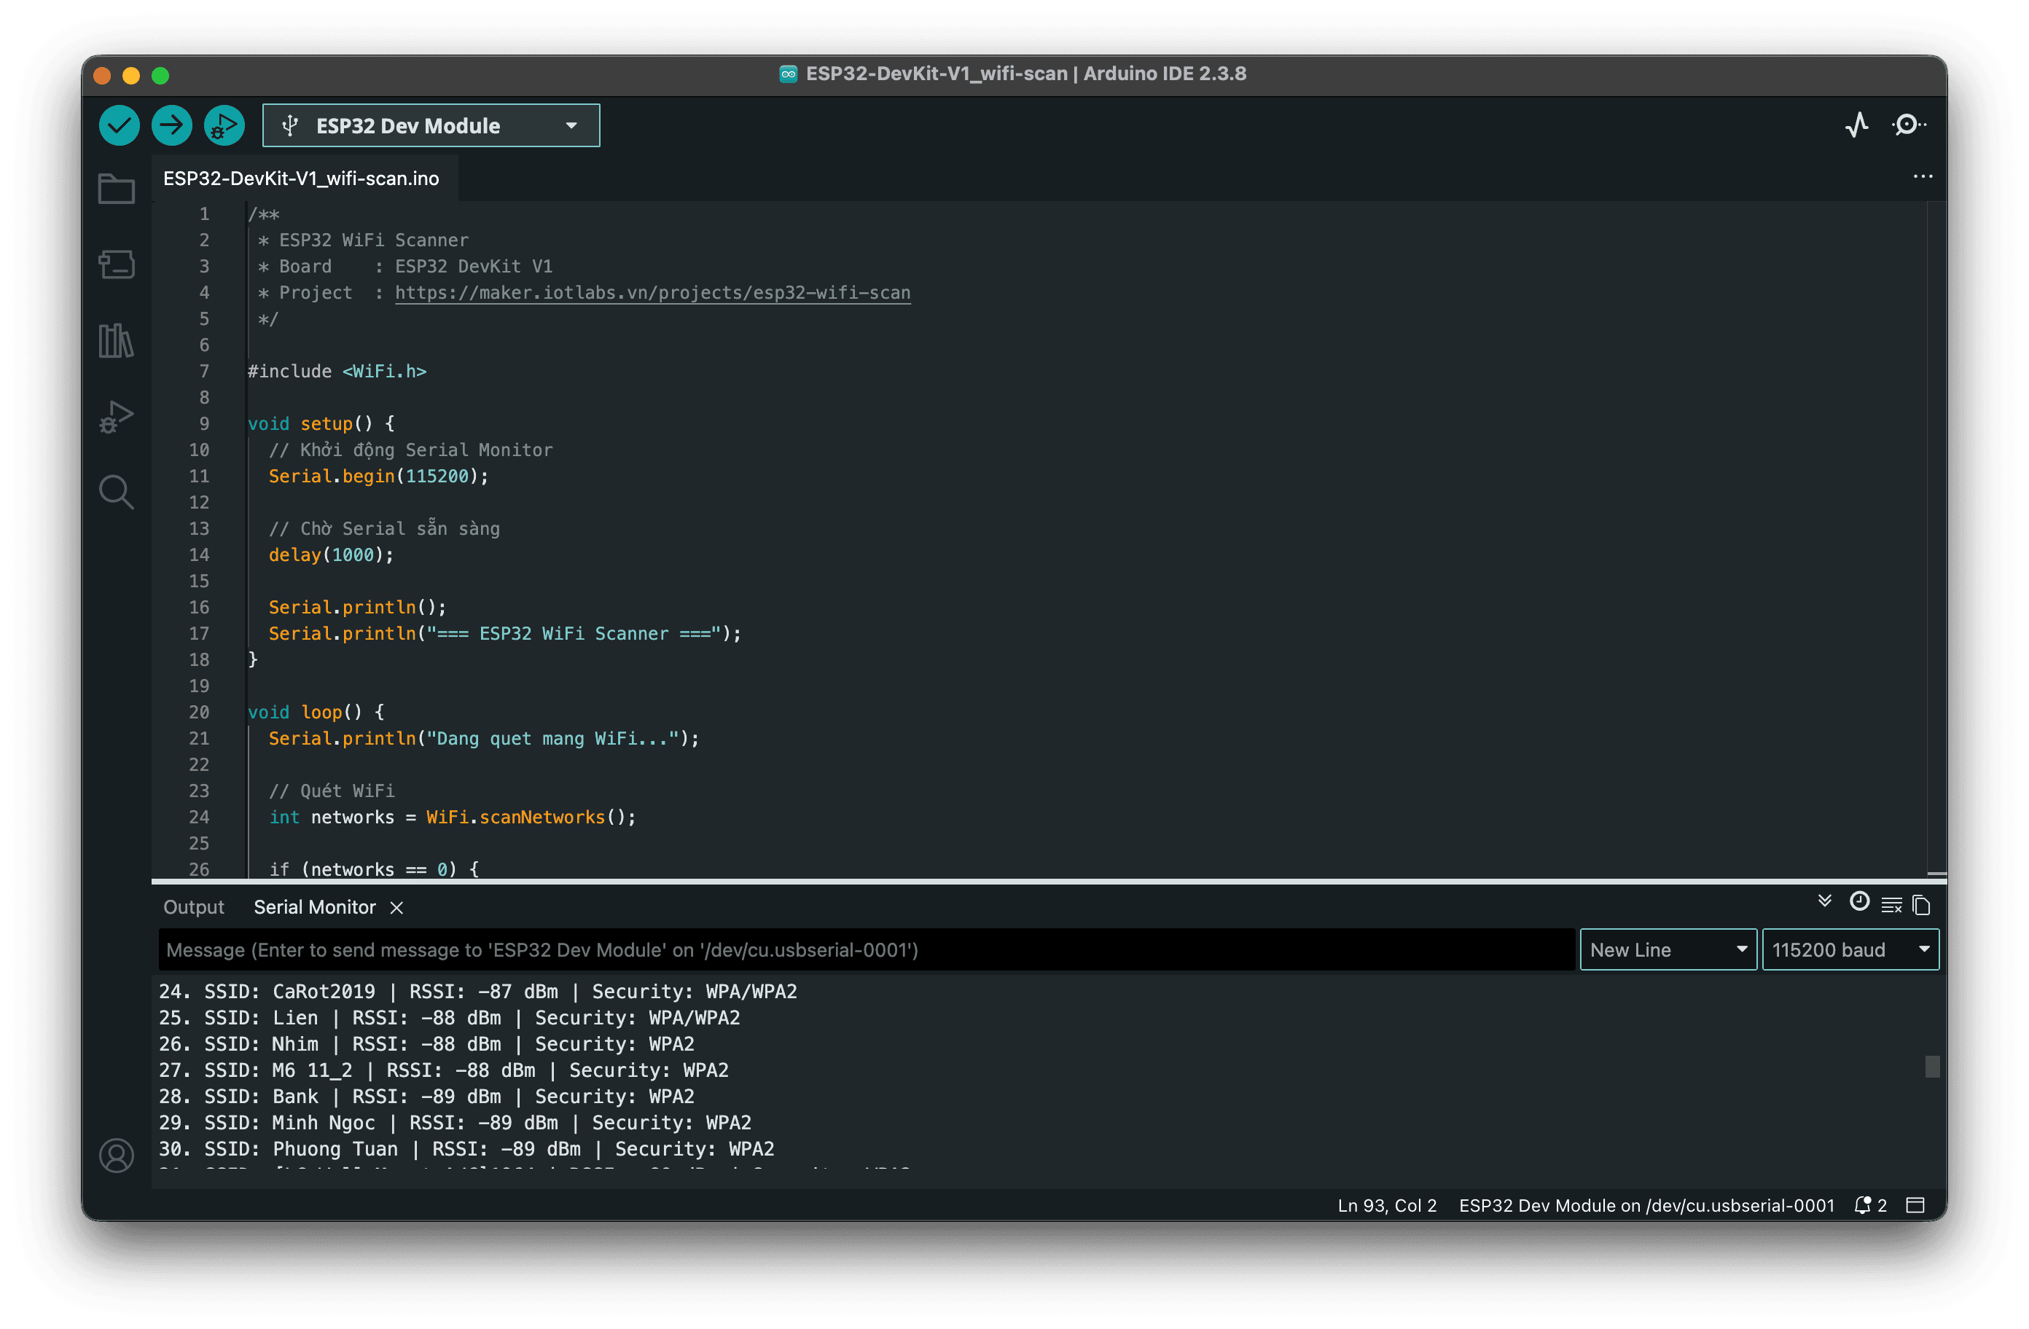Toggle bottom panel icon in status bar

(1915, 1205)
